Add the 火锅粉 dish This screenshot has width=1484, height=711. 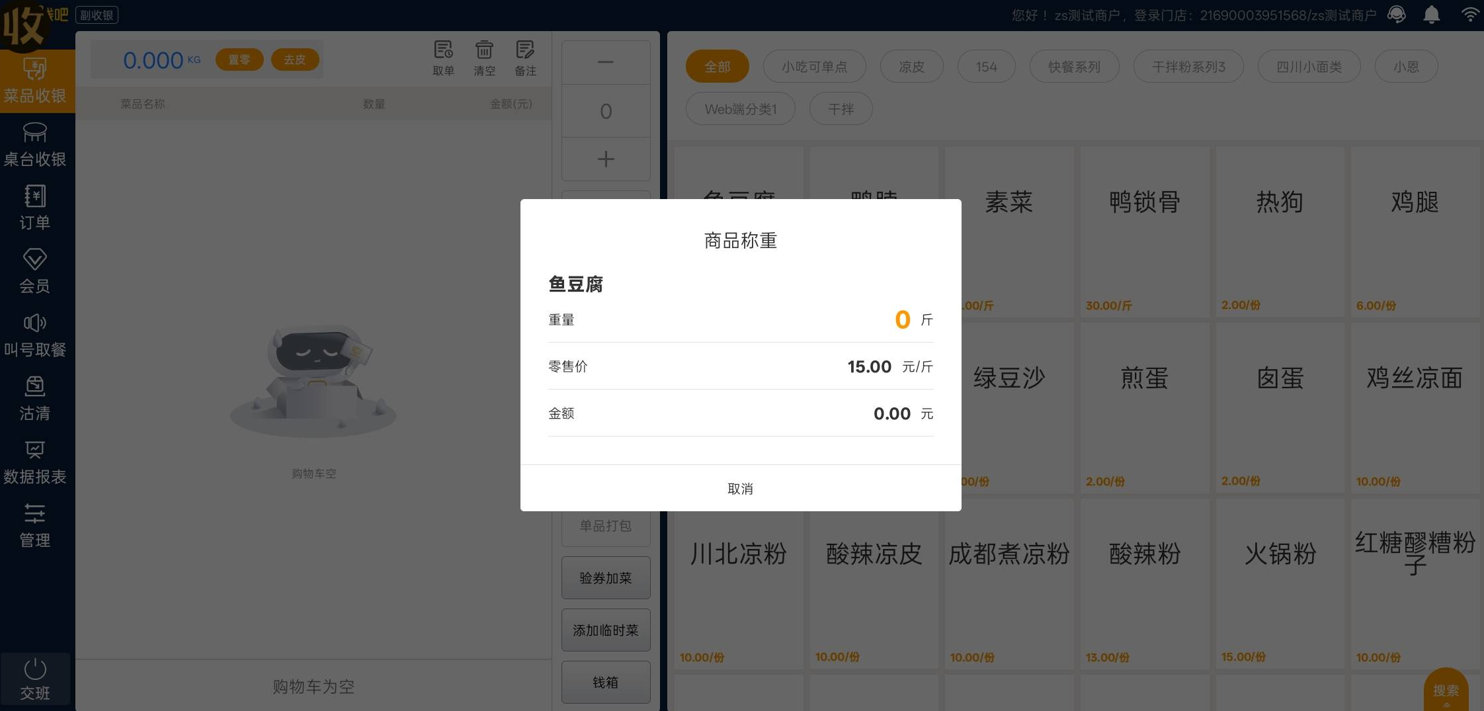click(1280, 584)
